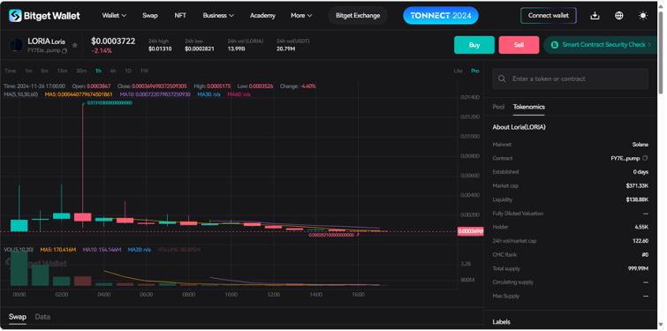Click the red Sell button
The width and height of the screenshot is (667, 331).
tap(519, 45)
